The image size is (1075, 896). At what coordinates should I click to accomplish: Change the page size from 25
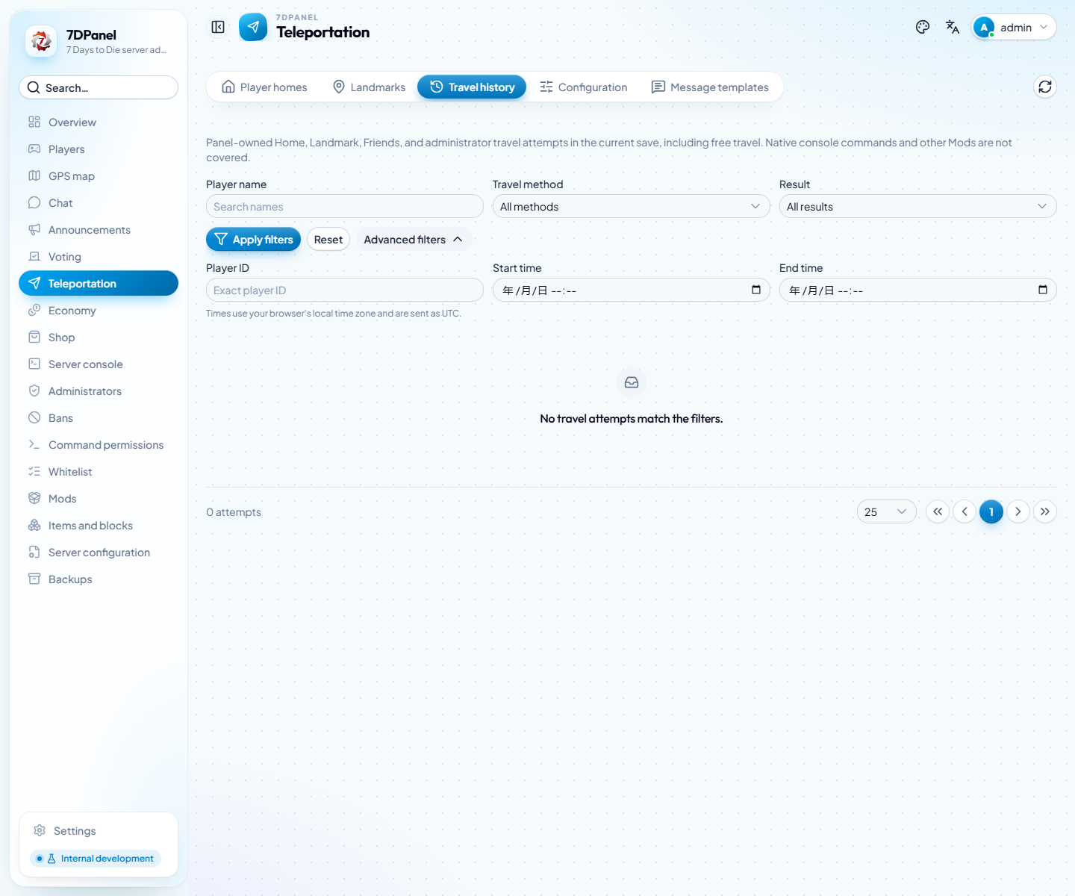(887, 511)
